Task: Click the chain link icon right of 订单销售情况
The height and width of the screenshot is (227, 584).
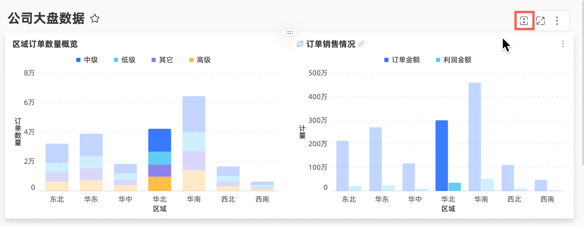Action: tap(361, 44)
